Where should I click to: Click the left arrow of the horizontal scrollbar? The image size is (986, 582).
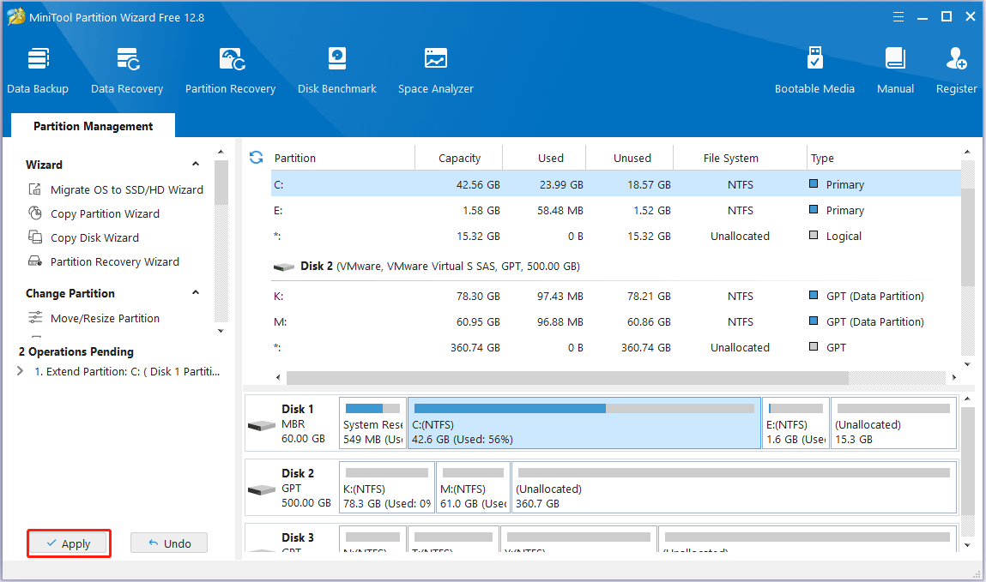pos(278,377)
